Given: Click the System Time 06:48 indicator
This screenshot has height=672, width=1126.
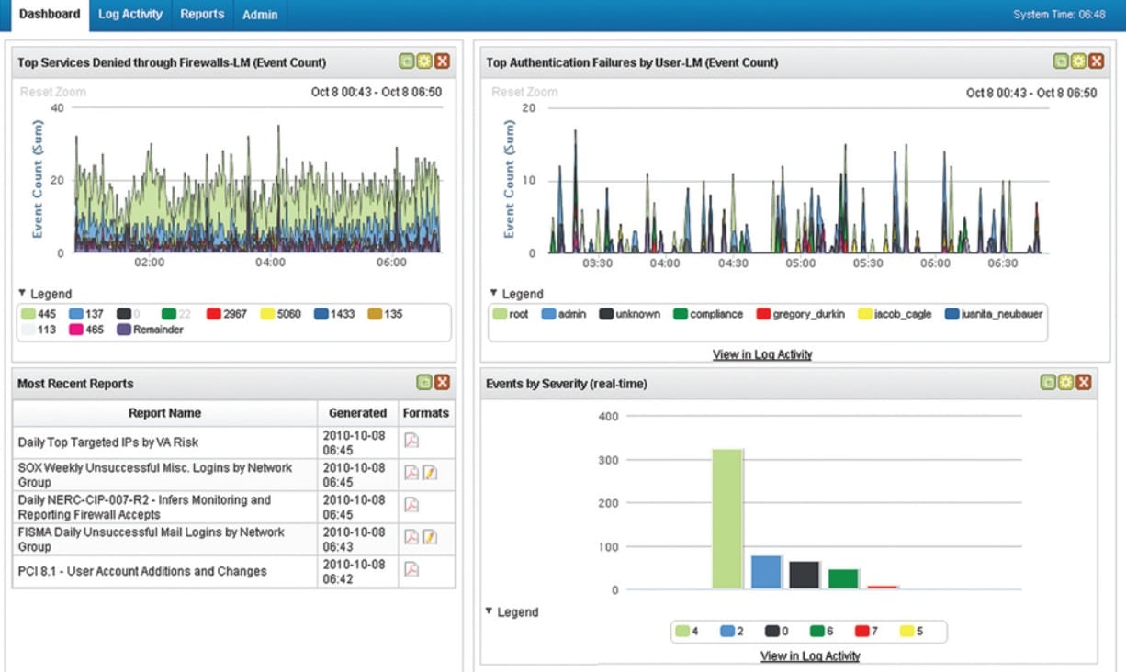Looking at the screenshot, I should 1059,15.
